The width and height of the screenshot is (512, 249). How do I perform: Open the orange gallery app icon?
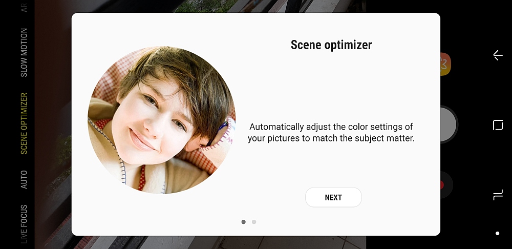tap(445, 64)
